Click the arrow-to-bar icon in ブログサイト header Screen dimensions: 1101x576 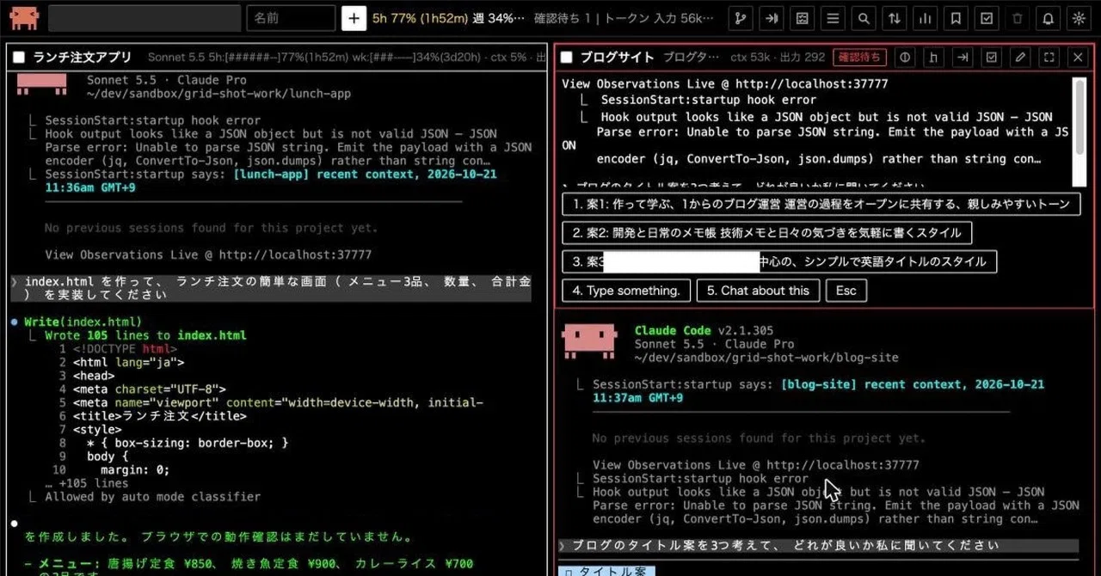[963, 57]
